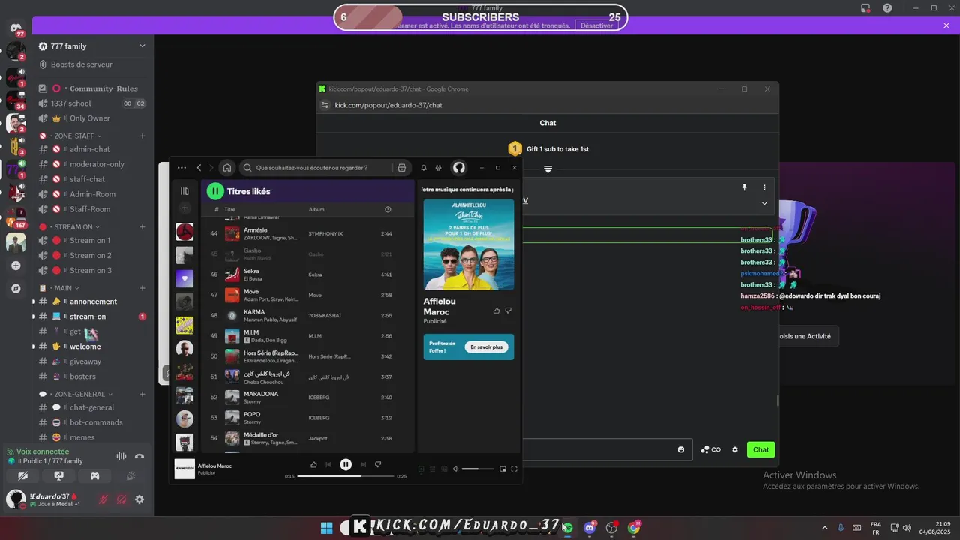Image resolution: width=960 pixels, height=540 pixels.
Task: Adjust Spotify volume slider
Action: (478, 469)
